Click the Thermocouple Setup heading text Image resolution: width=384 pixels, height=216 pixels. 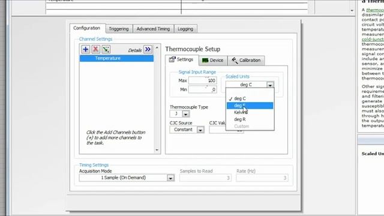tap(193, 49)
